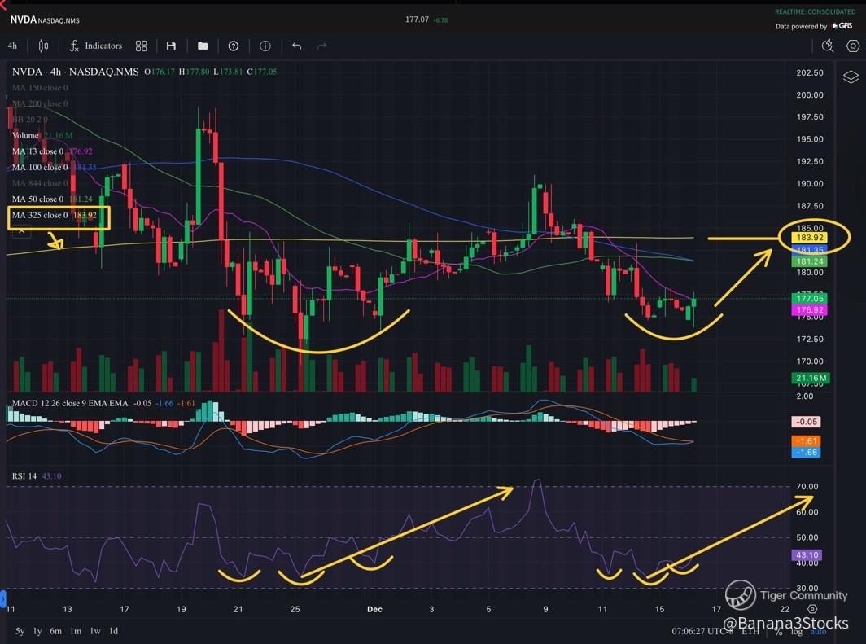Open the Indicators fx menu
The width and height of the screenshot is (866, 644).
click(95, 46)
